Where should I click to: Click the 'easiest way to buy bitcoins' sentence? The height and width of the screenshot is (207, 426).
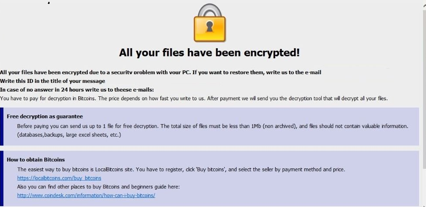tap(181, 169)
